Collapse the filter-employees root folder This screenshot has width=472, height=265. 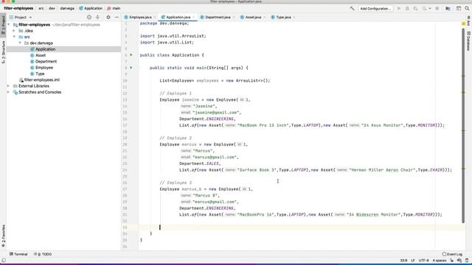[x=9, y=24]
